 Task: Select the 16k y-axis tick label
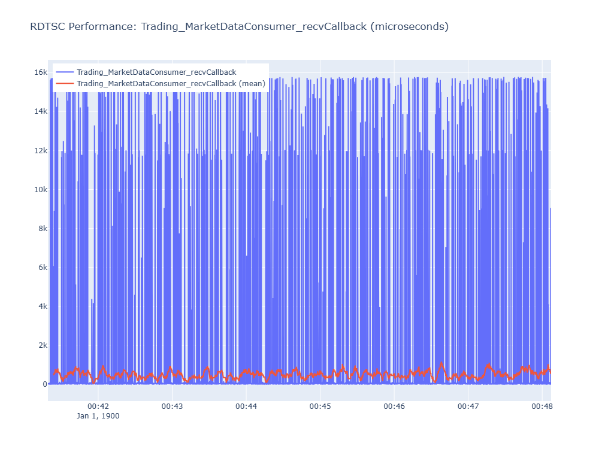pyautogui.click(x=41, y=72)
